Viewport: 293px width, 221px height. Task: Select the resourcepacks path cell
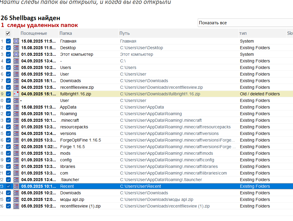[x=175, y=127]
